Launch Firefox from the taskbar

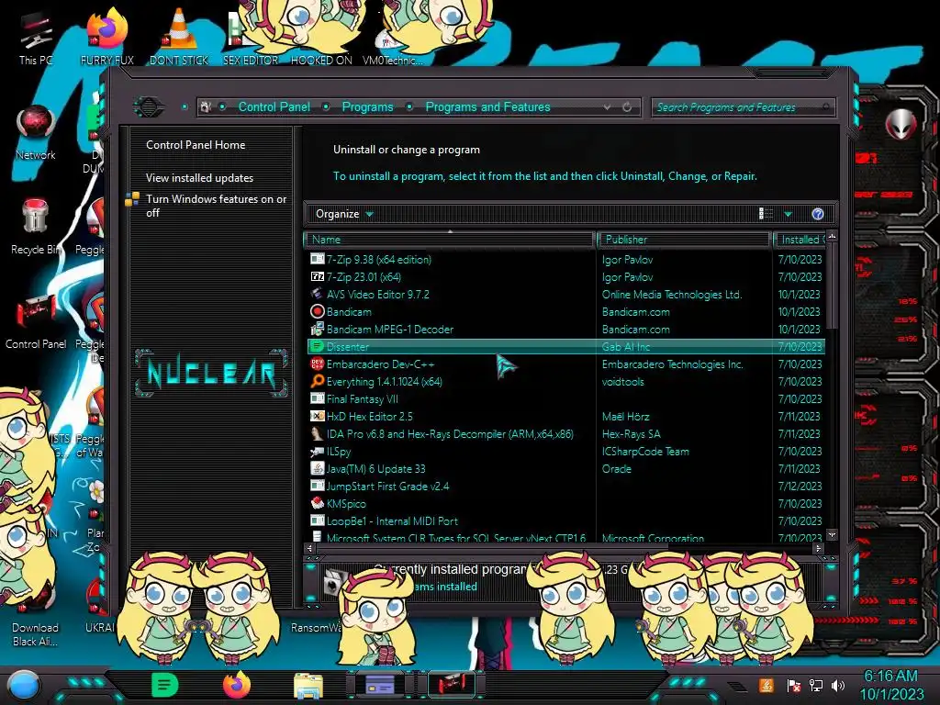tap(237, 685)
